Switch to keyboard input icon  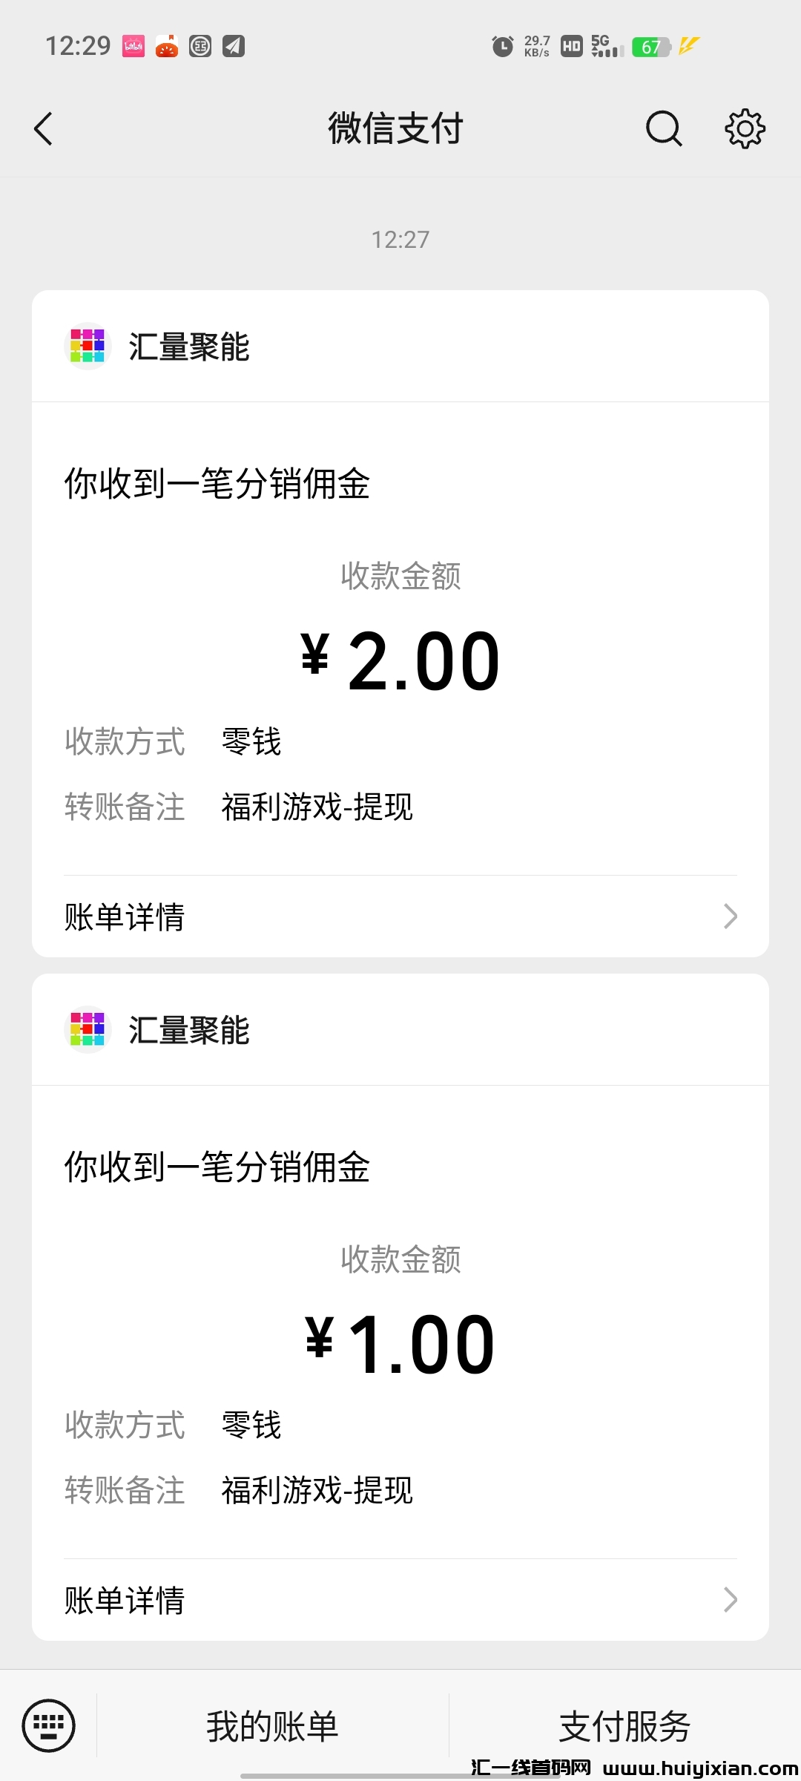(x=49, y=1725)
